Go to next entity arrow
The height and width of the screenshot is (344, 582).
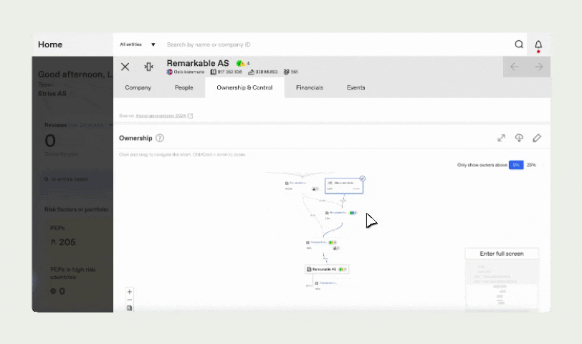538,67
